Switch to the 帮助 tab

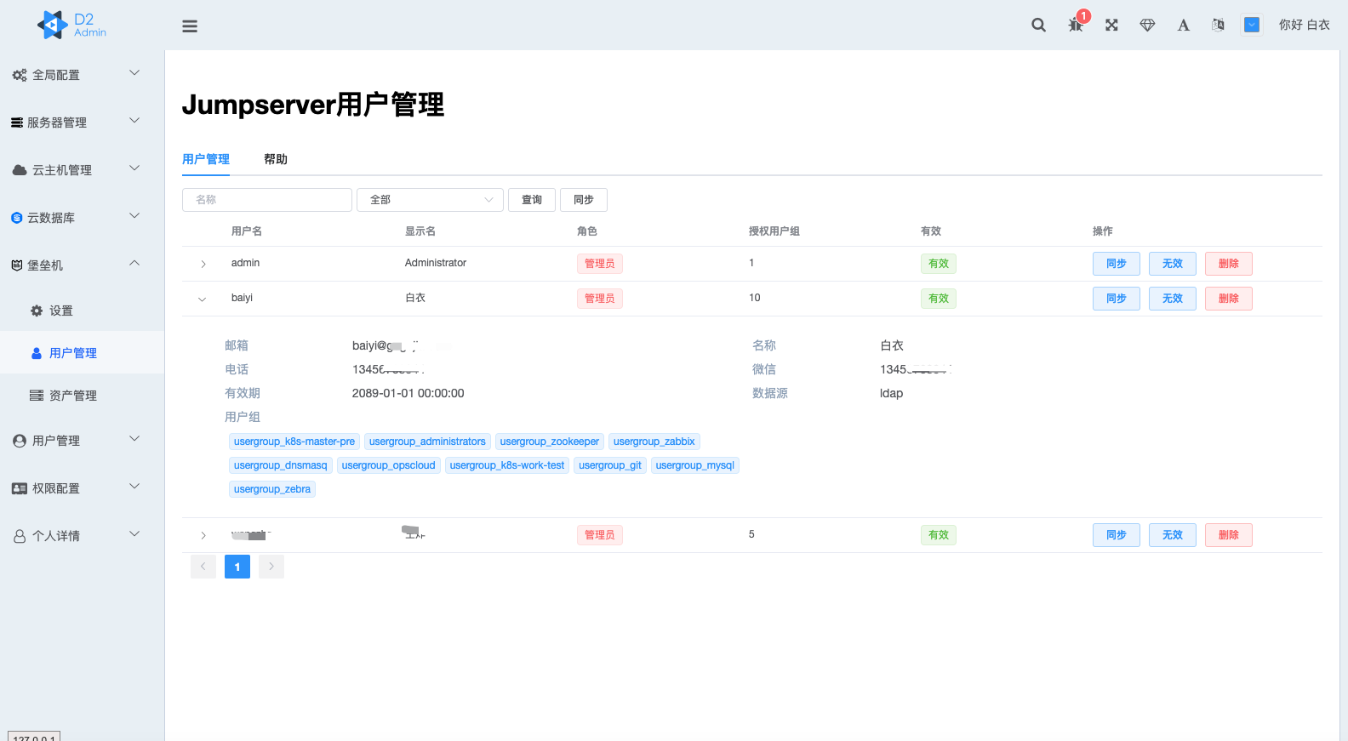(x=276, y=159)
